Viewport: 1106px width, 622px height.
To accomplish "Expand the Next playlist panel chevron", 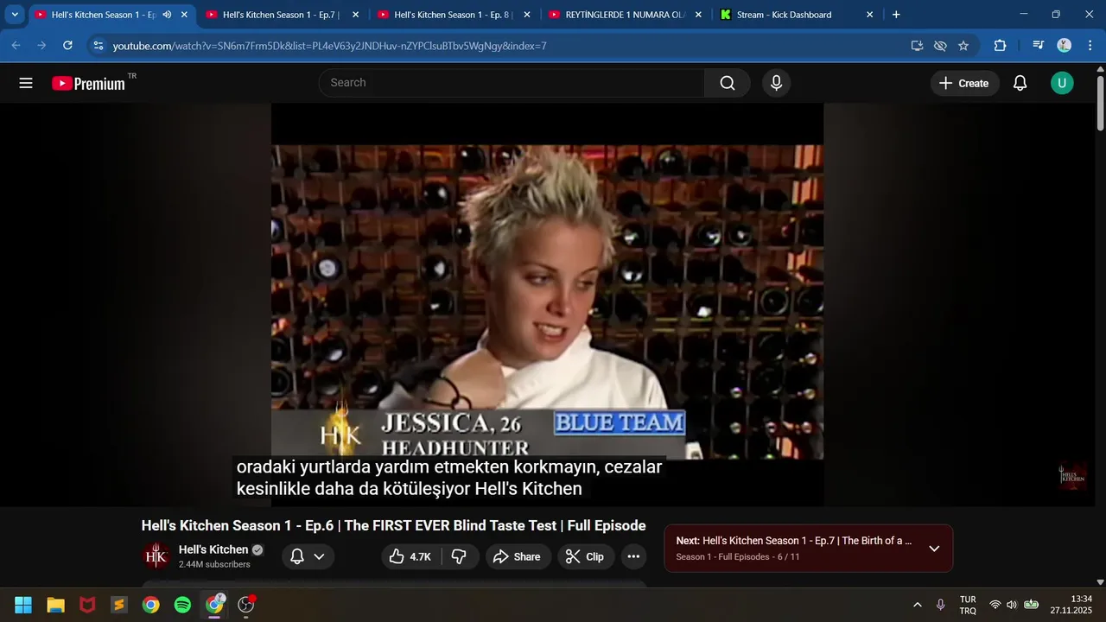I will tap(934, 549).
